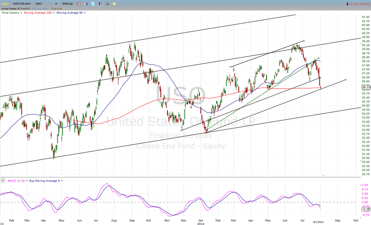This screenshot has width=371, height=225.
Task: Share the chart via the Facebook icon
Action: (x=100, y=4)
